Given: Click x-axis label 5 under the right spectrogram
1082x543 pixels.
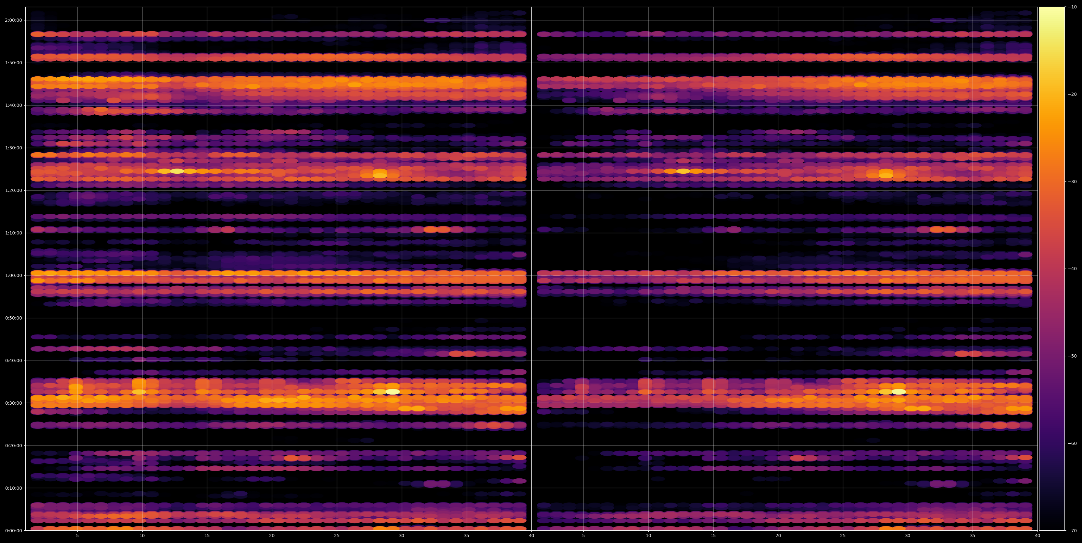Looking at the screenshot, I should [583, 536].
